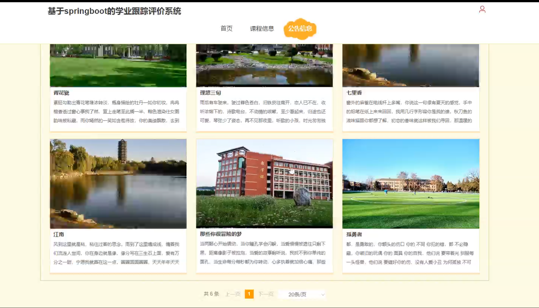The width and height of the screenshot is (539, 308).
Task: Click the green sports field photo
Action: pyautogui.click(x=410, y=183)
